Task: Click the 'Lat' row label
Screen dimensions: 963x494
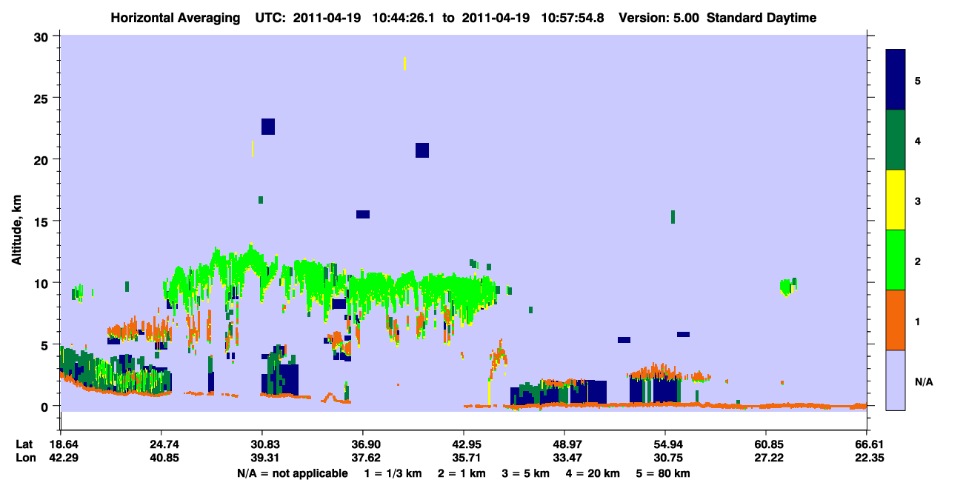Action: click(x=24, y=444)
